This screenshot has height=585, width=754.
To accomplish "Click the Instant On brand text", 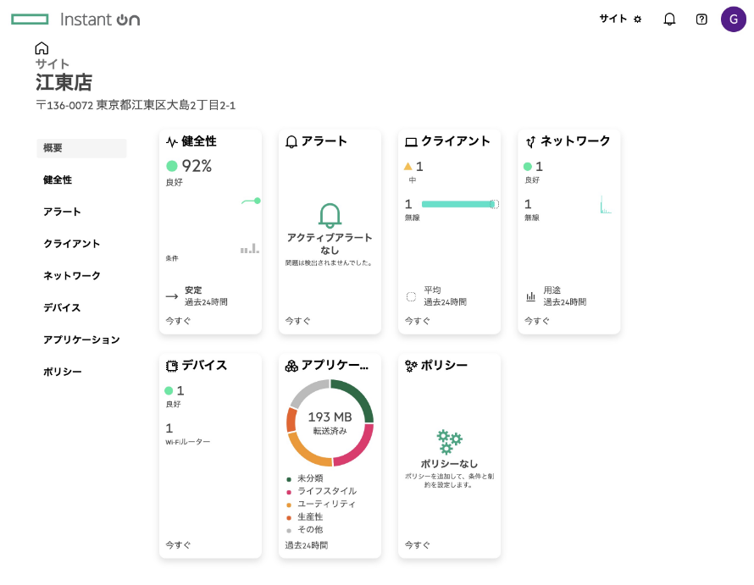I will point(100,19).
